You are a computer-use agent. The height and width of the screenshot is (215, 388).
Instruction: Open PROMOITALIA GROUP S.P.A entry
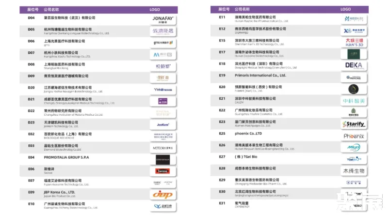pyautogui.click(x=75, y=157)
